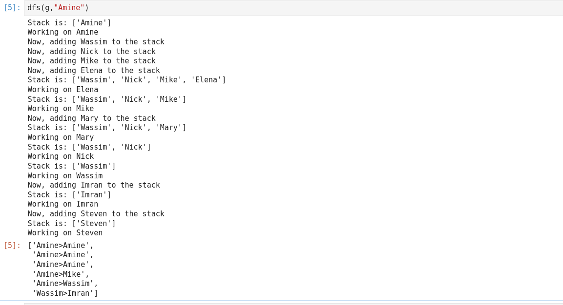Click "Now, adding Wassim to the stack" line
Viewport: 563px width, 305px height.
point(96,42)
